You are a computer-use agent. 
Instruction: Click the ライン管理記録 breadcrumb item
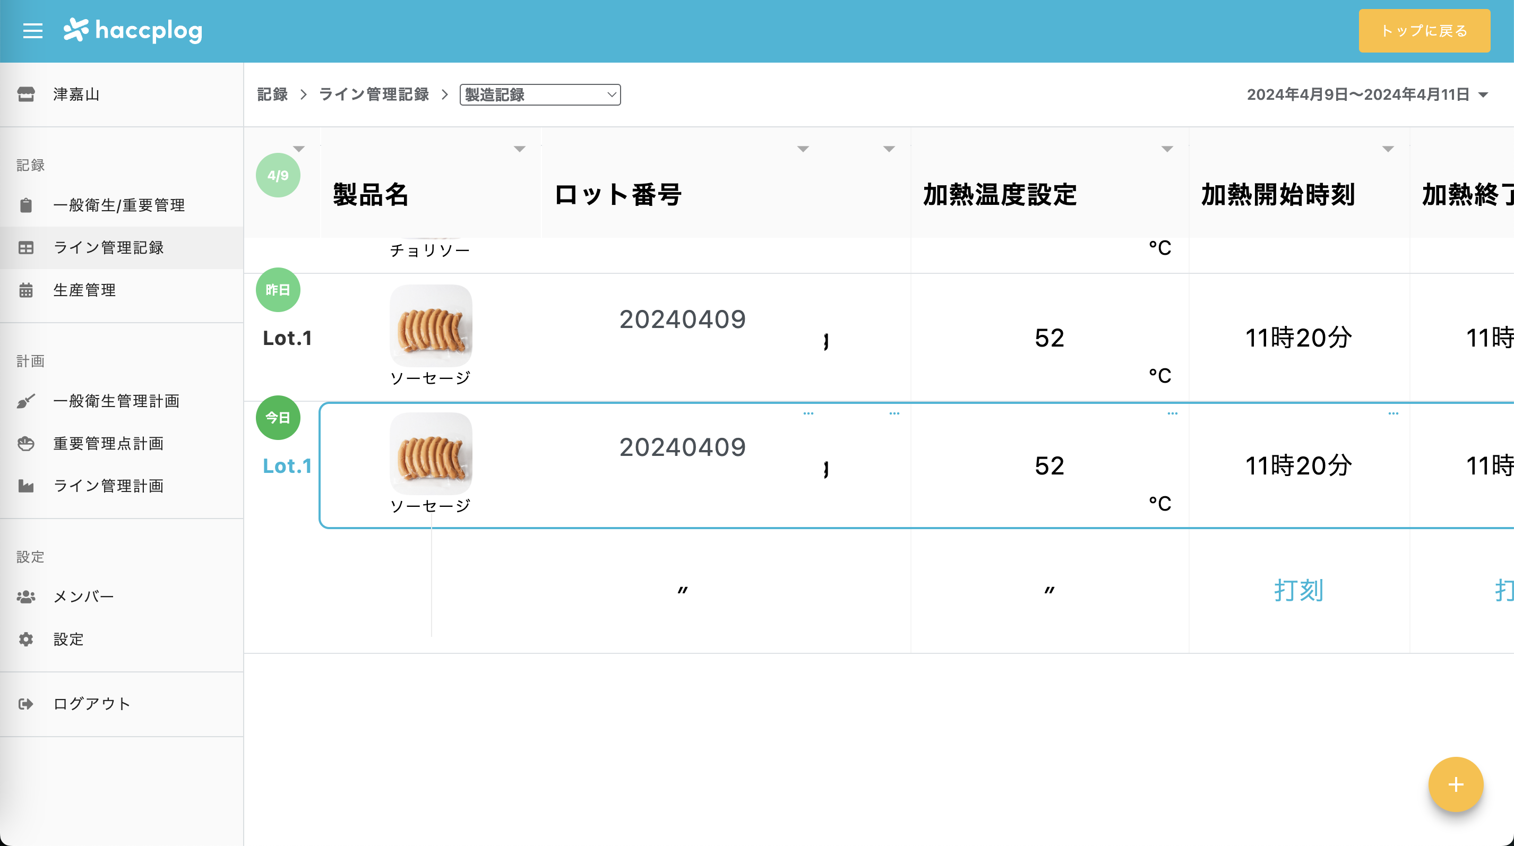coord(374,94)
